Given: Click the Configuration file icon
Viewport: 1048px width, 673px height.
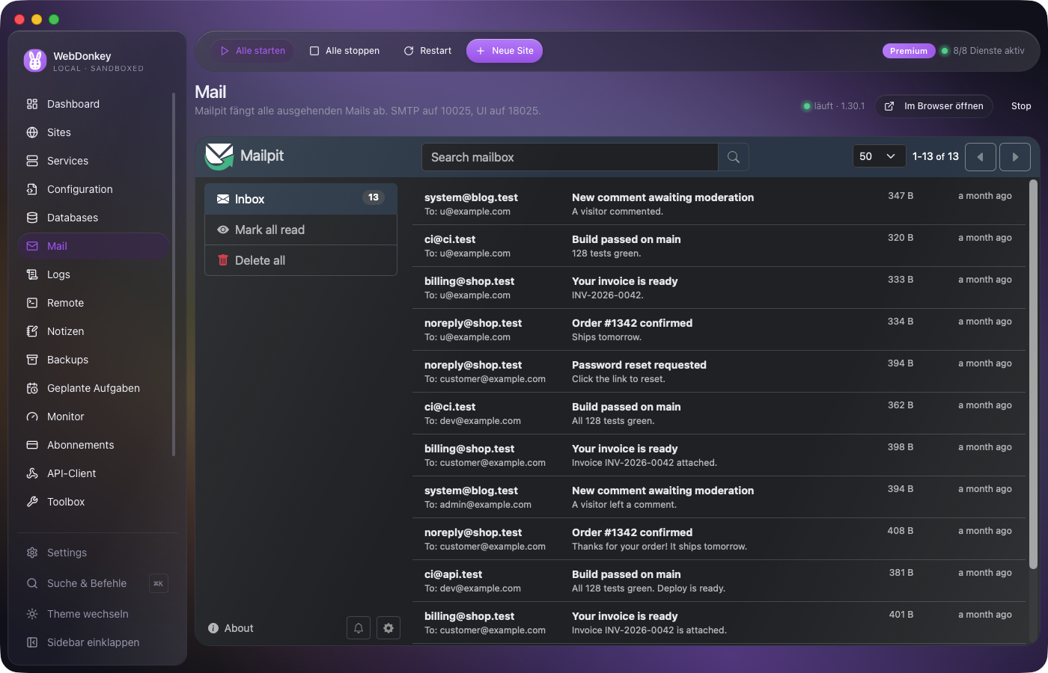Looking at the screenshot, I should pyautogui.click(x=32, y=189).
